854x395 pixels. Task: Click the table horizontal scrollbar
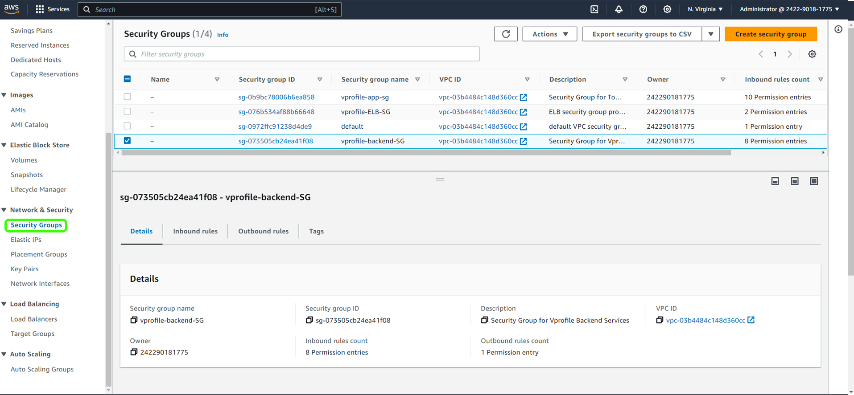pyautogui.click(x=426, y=152)
